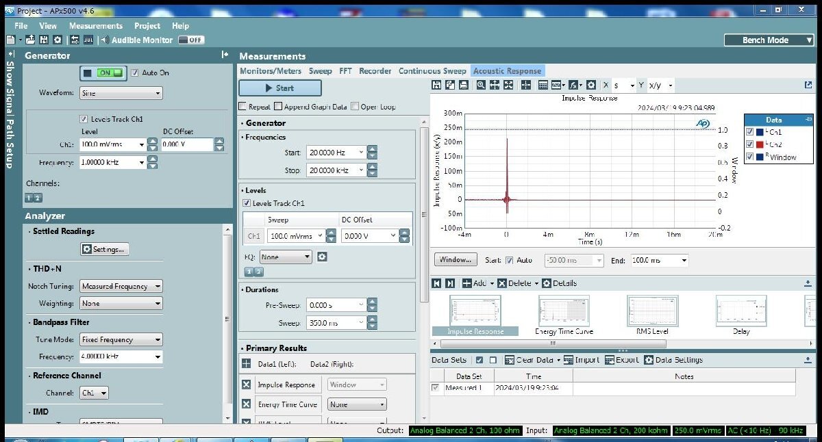Open graph properties gear icon
This screenshot has height=442, width=822.
pyautogui.click(x=590, y=85)
